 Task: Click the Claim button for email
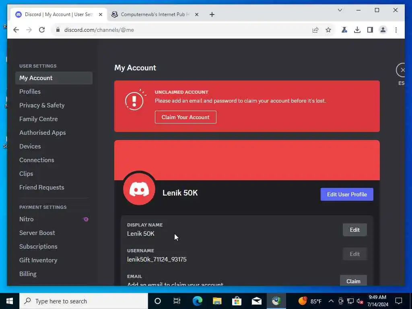point(353,280)
